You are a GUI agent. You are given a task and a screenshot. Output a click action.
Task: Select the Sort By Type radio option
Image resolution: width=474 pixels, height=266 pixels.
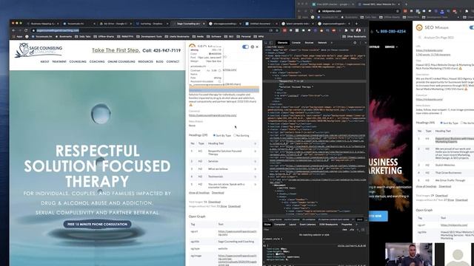tap(214, 135)
